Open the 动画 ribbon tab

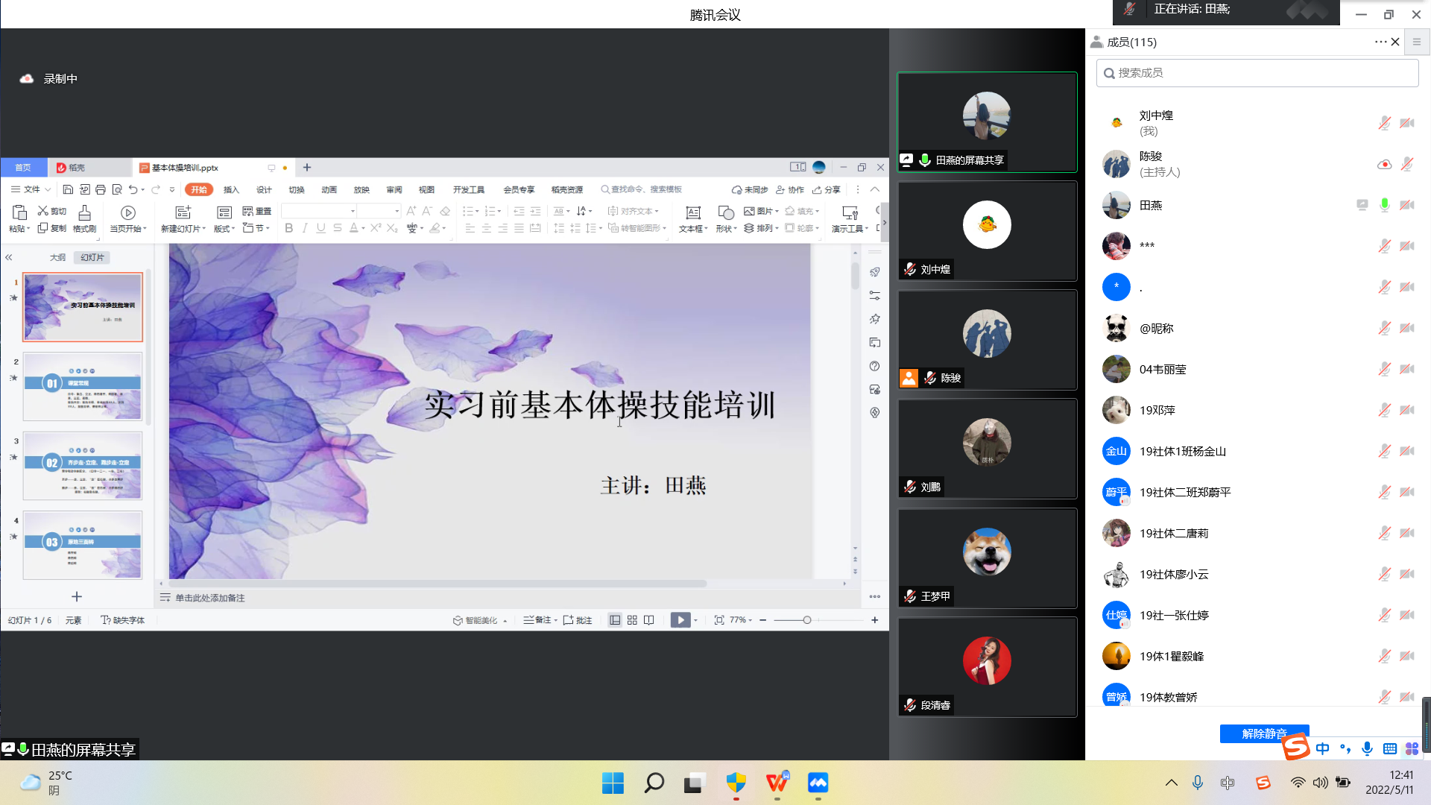click(x=329, y=189)
